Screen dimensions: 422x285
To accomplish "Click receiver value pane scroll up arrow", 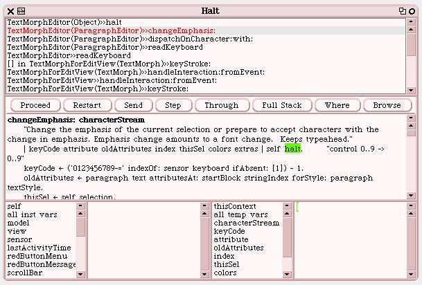I will 204,214.
